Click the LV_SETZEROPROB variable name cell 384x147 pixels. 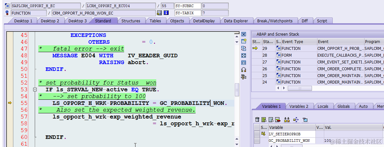[x=292, y=134]
